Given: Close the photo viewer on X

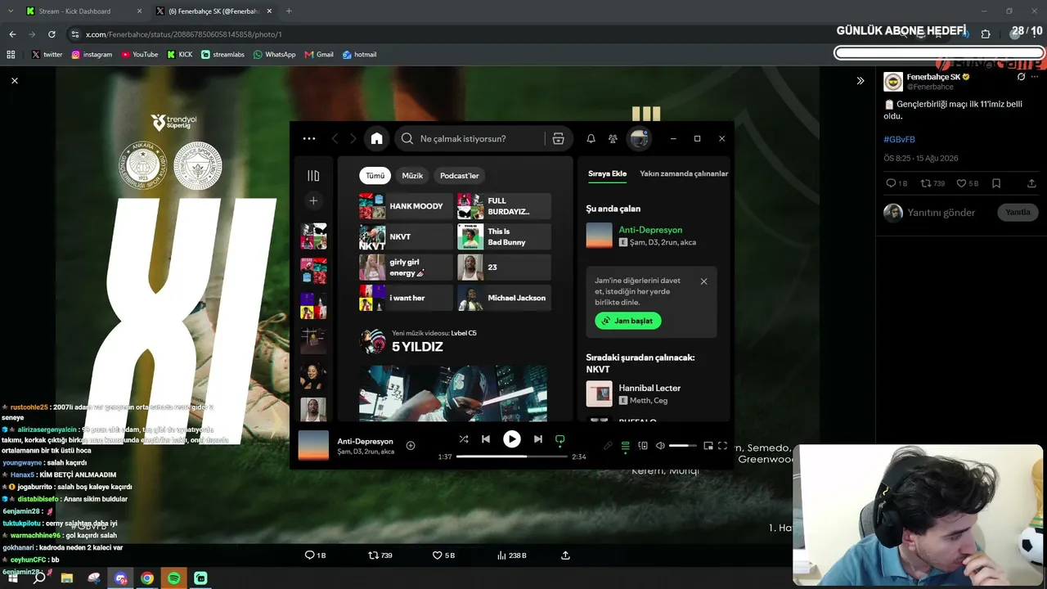Looking at the screenshot, I should click(15, 80).
